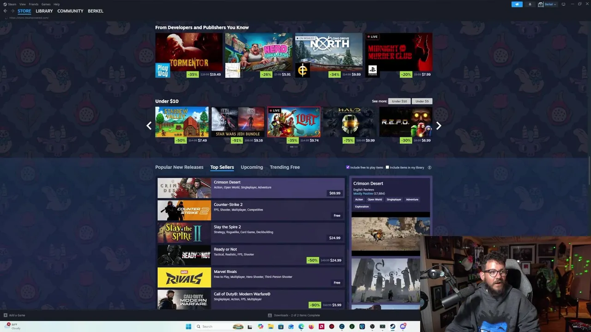591x332 pixels.
Task: Click the Steam announcements megaphone icon
Action: point(517,4)
